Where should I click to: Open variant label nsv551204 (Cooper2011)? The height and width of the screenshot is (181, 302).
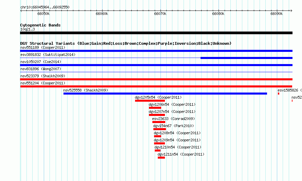pyautogui.click(x=43, y=83)
